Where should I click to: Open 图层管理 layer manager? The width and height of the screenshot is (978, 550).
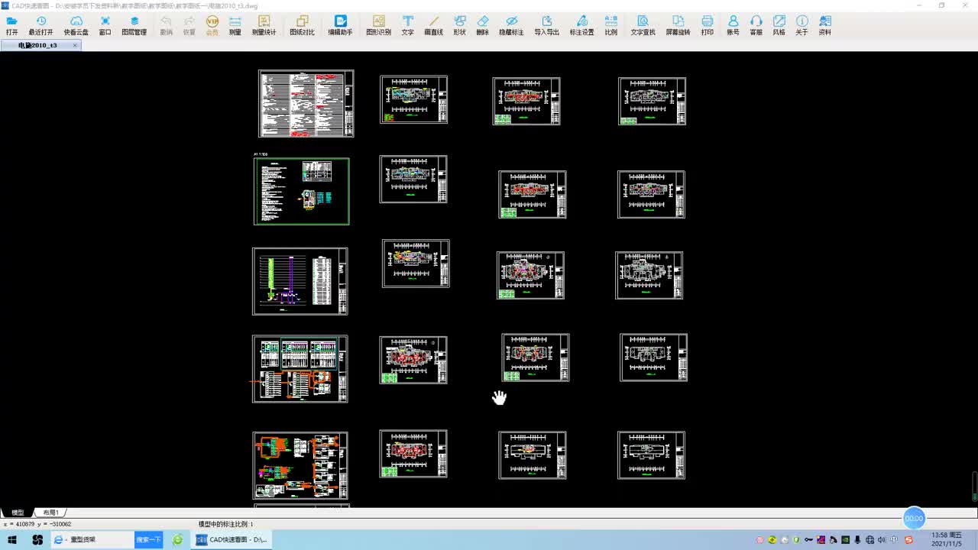[x=134, y=25]
